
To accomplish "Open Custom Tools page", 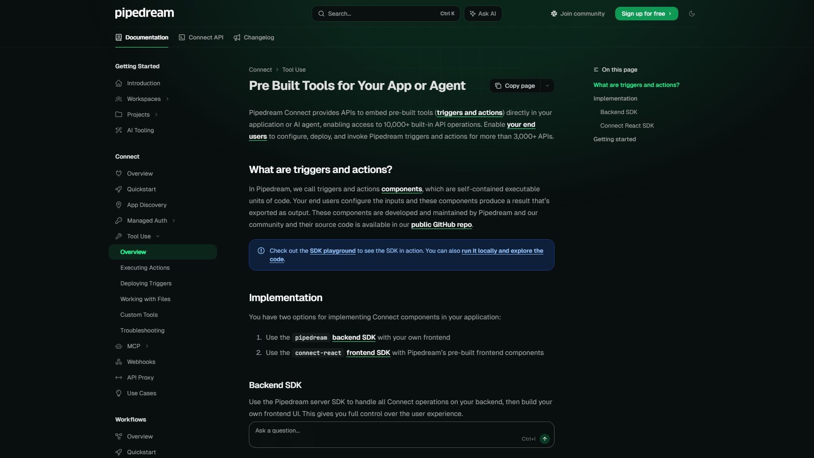I will (139, 315).
